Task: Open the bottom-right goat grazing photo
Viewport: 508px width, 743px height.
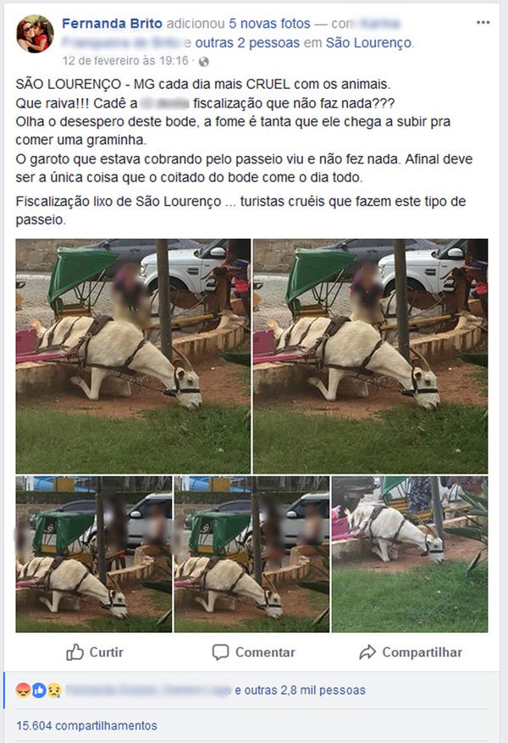Action: (410, 554)
